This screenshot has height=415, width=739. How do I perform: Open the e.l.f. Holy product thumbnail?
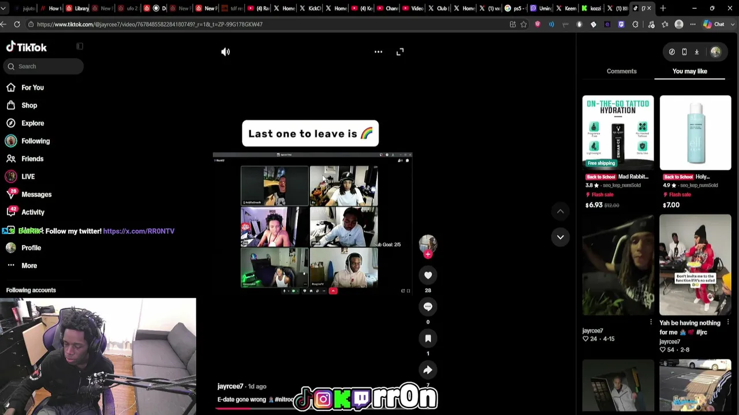point(695,133)
